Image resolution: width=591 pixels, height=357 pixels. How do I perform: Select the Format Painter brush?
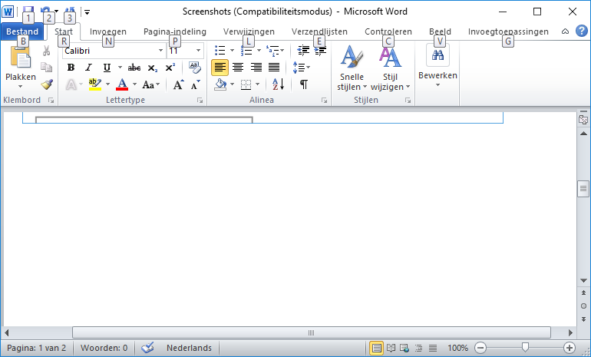pos(47,84)
